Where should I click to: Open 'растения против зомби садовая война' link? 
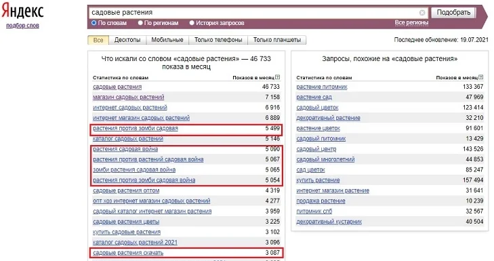(x=144, y=180)
